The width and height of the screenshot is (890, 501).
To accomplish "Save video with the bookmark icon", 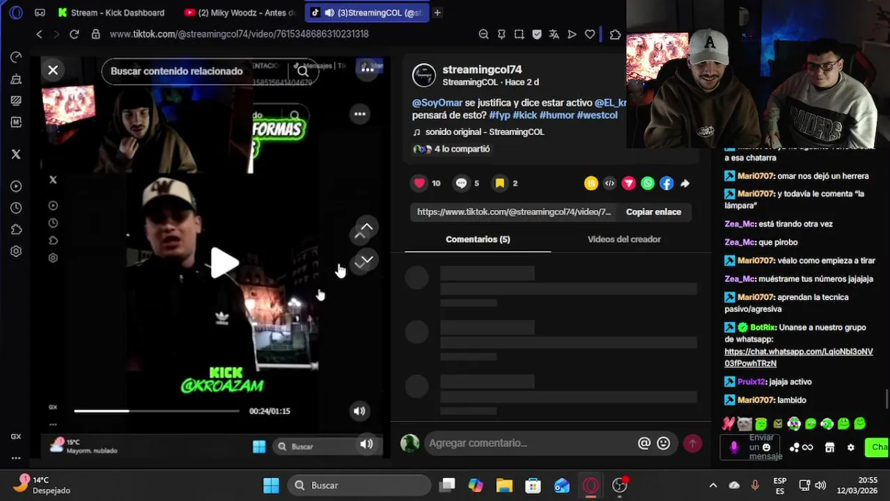I will [x=499, y=183].
